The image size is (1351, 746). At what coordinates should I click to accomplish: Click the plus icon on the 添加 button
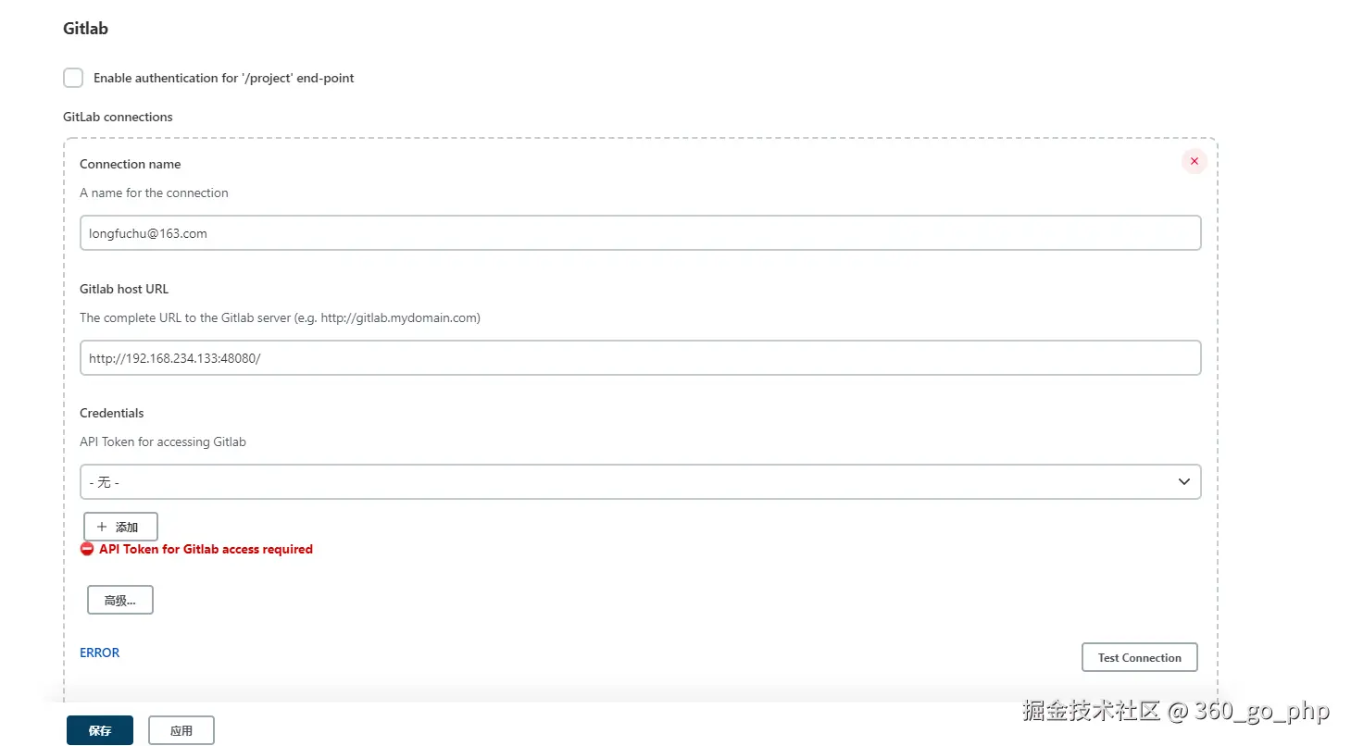point(102,527)
